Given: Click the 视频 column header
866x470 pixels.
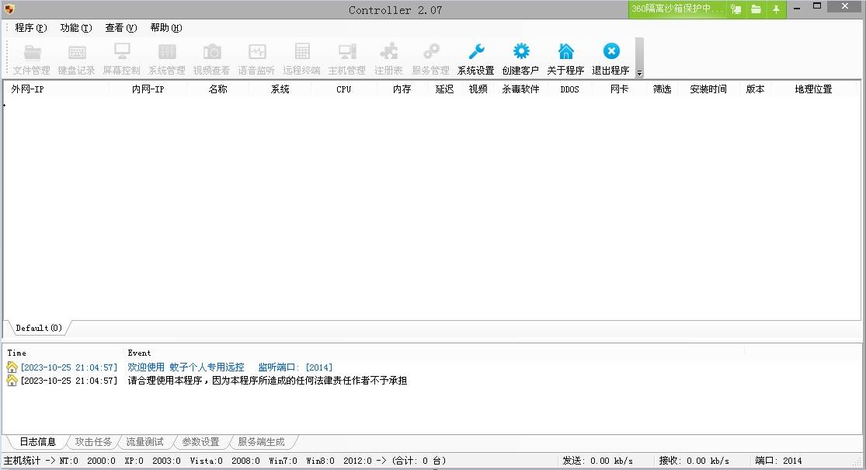Looking at the screenshot, I should tap(478, 89).
